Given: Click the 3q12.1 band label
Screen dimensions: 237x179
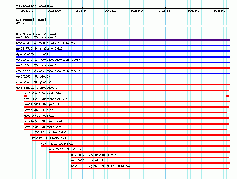Looking at the screenshot, I should (x=21, y=23).
